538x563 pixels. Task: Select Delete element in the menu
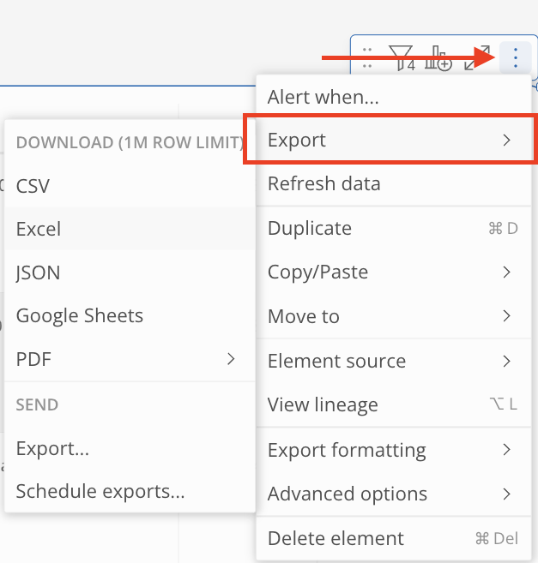click(x=394, y=538)
